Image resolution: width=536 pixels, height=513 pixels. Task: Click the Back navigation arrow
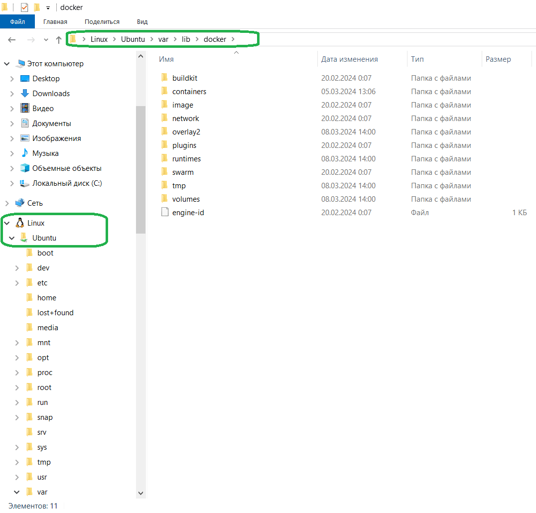12,40
